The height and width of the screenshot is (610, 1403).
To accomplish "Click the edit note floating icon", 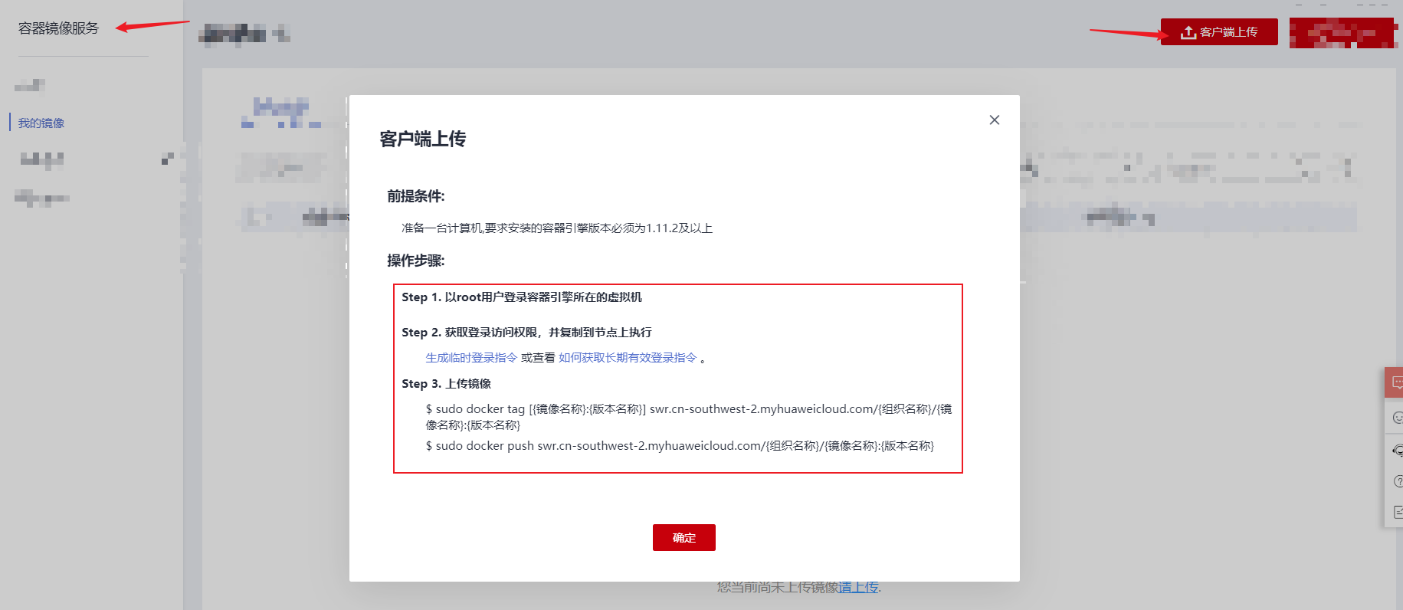I will pyautogui.click(x=1397, y=512).
